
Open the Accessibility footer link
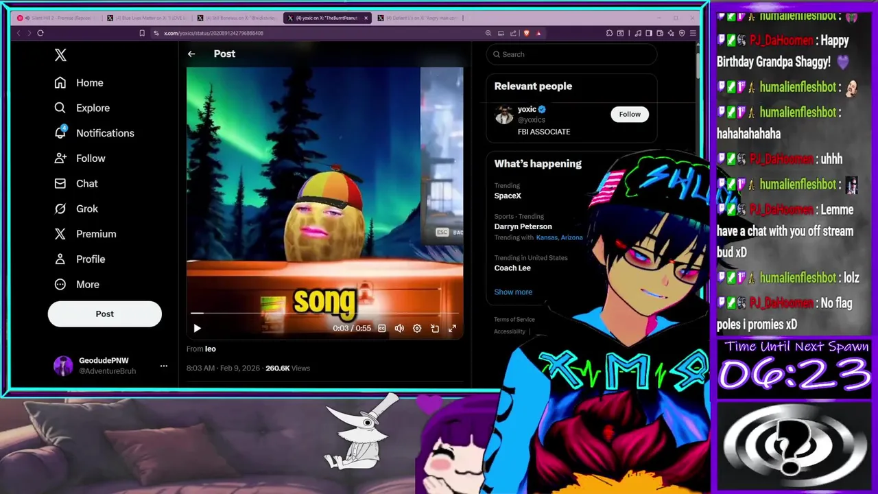click(510, 331)
